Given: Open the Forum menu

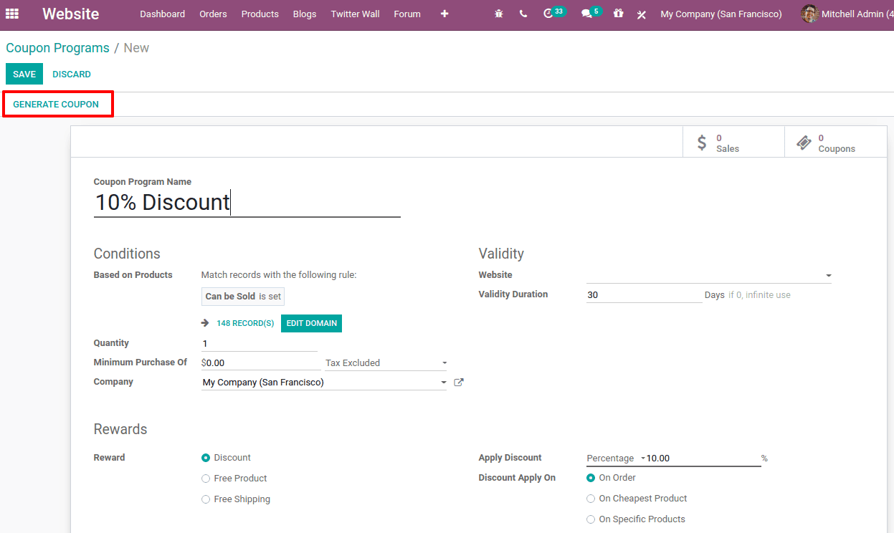Looking at the screenshot, I should pos(407,14).
